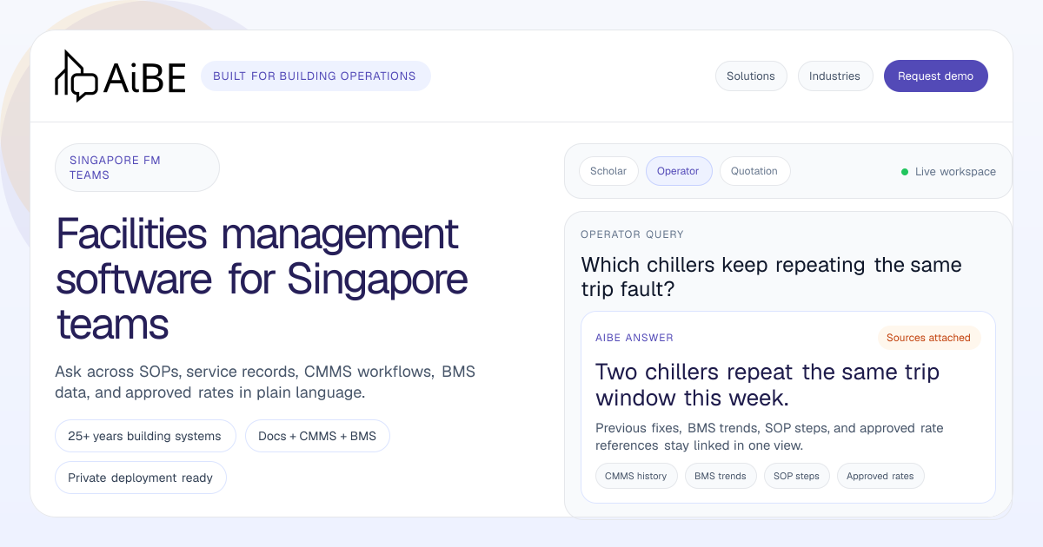Click the Docs + CMMS + BMS chip

click(x=317, y=436)
